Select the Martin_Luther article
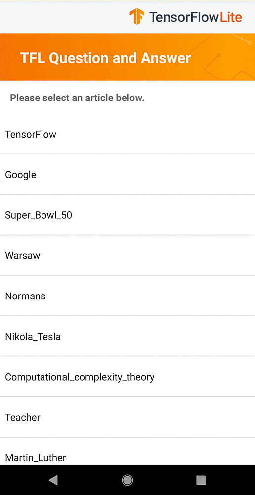This screenshot has height=495, width=255. (x=127, y=451)
